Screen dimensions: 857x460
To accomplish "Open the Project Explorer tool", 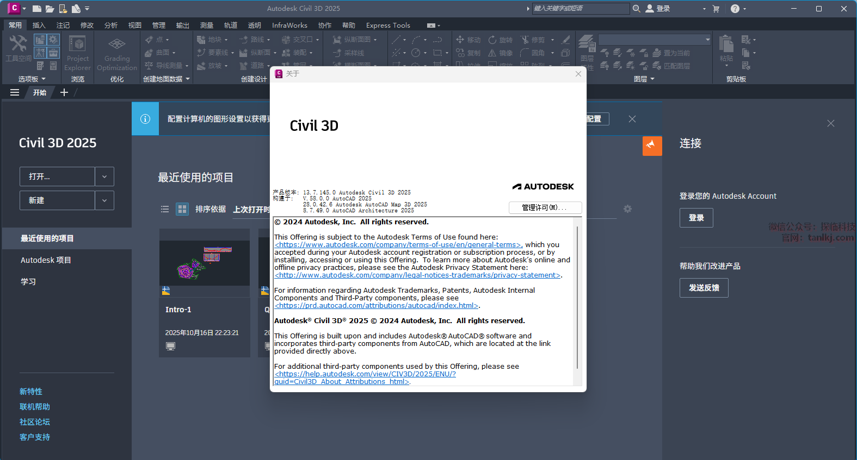I will [x=77, y=53].
